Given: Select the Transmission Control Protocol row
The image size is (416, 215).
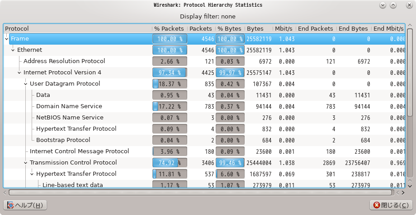Looking at the screenshot, I should [204, 163].
